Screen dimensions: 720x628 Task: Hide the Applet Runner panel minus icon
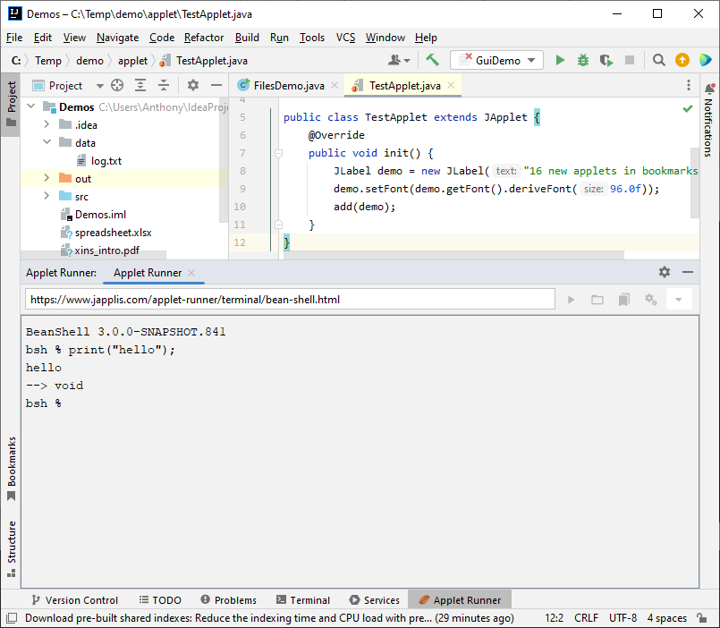[688, 272]
